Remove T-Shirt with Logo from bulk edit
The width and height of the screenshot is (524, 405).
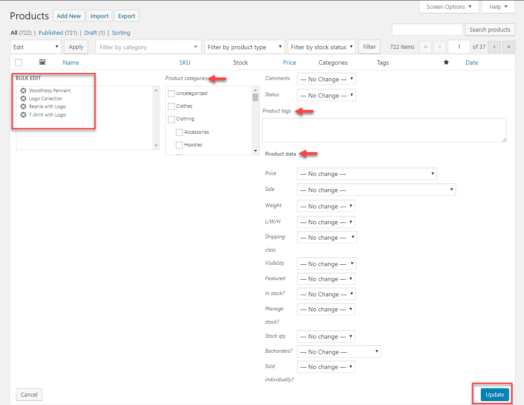(23, 115)
